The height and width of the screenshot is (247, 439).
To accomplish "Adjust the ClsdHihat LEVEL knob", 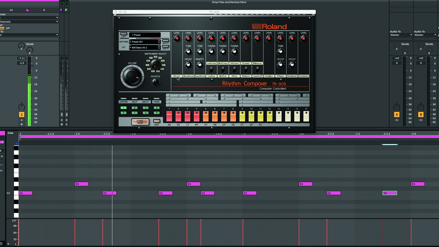I will [304, 38].
